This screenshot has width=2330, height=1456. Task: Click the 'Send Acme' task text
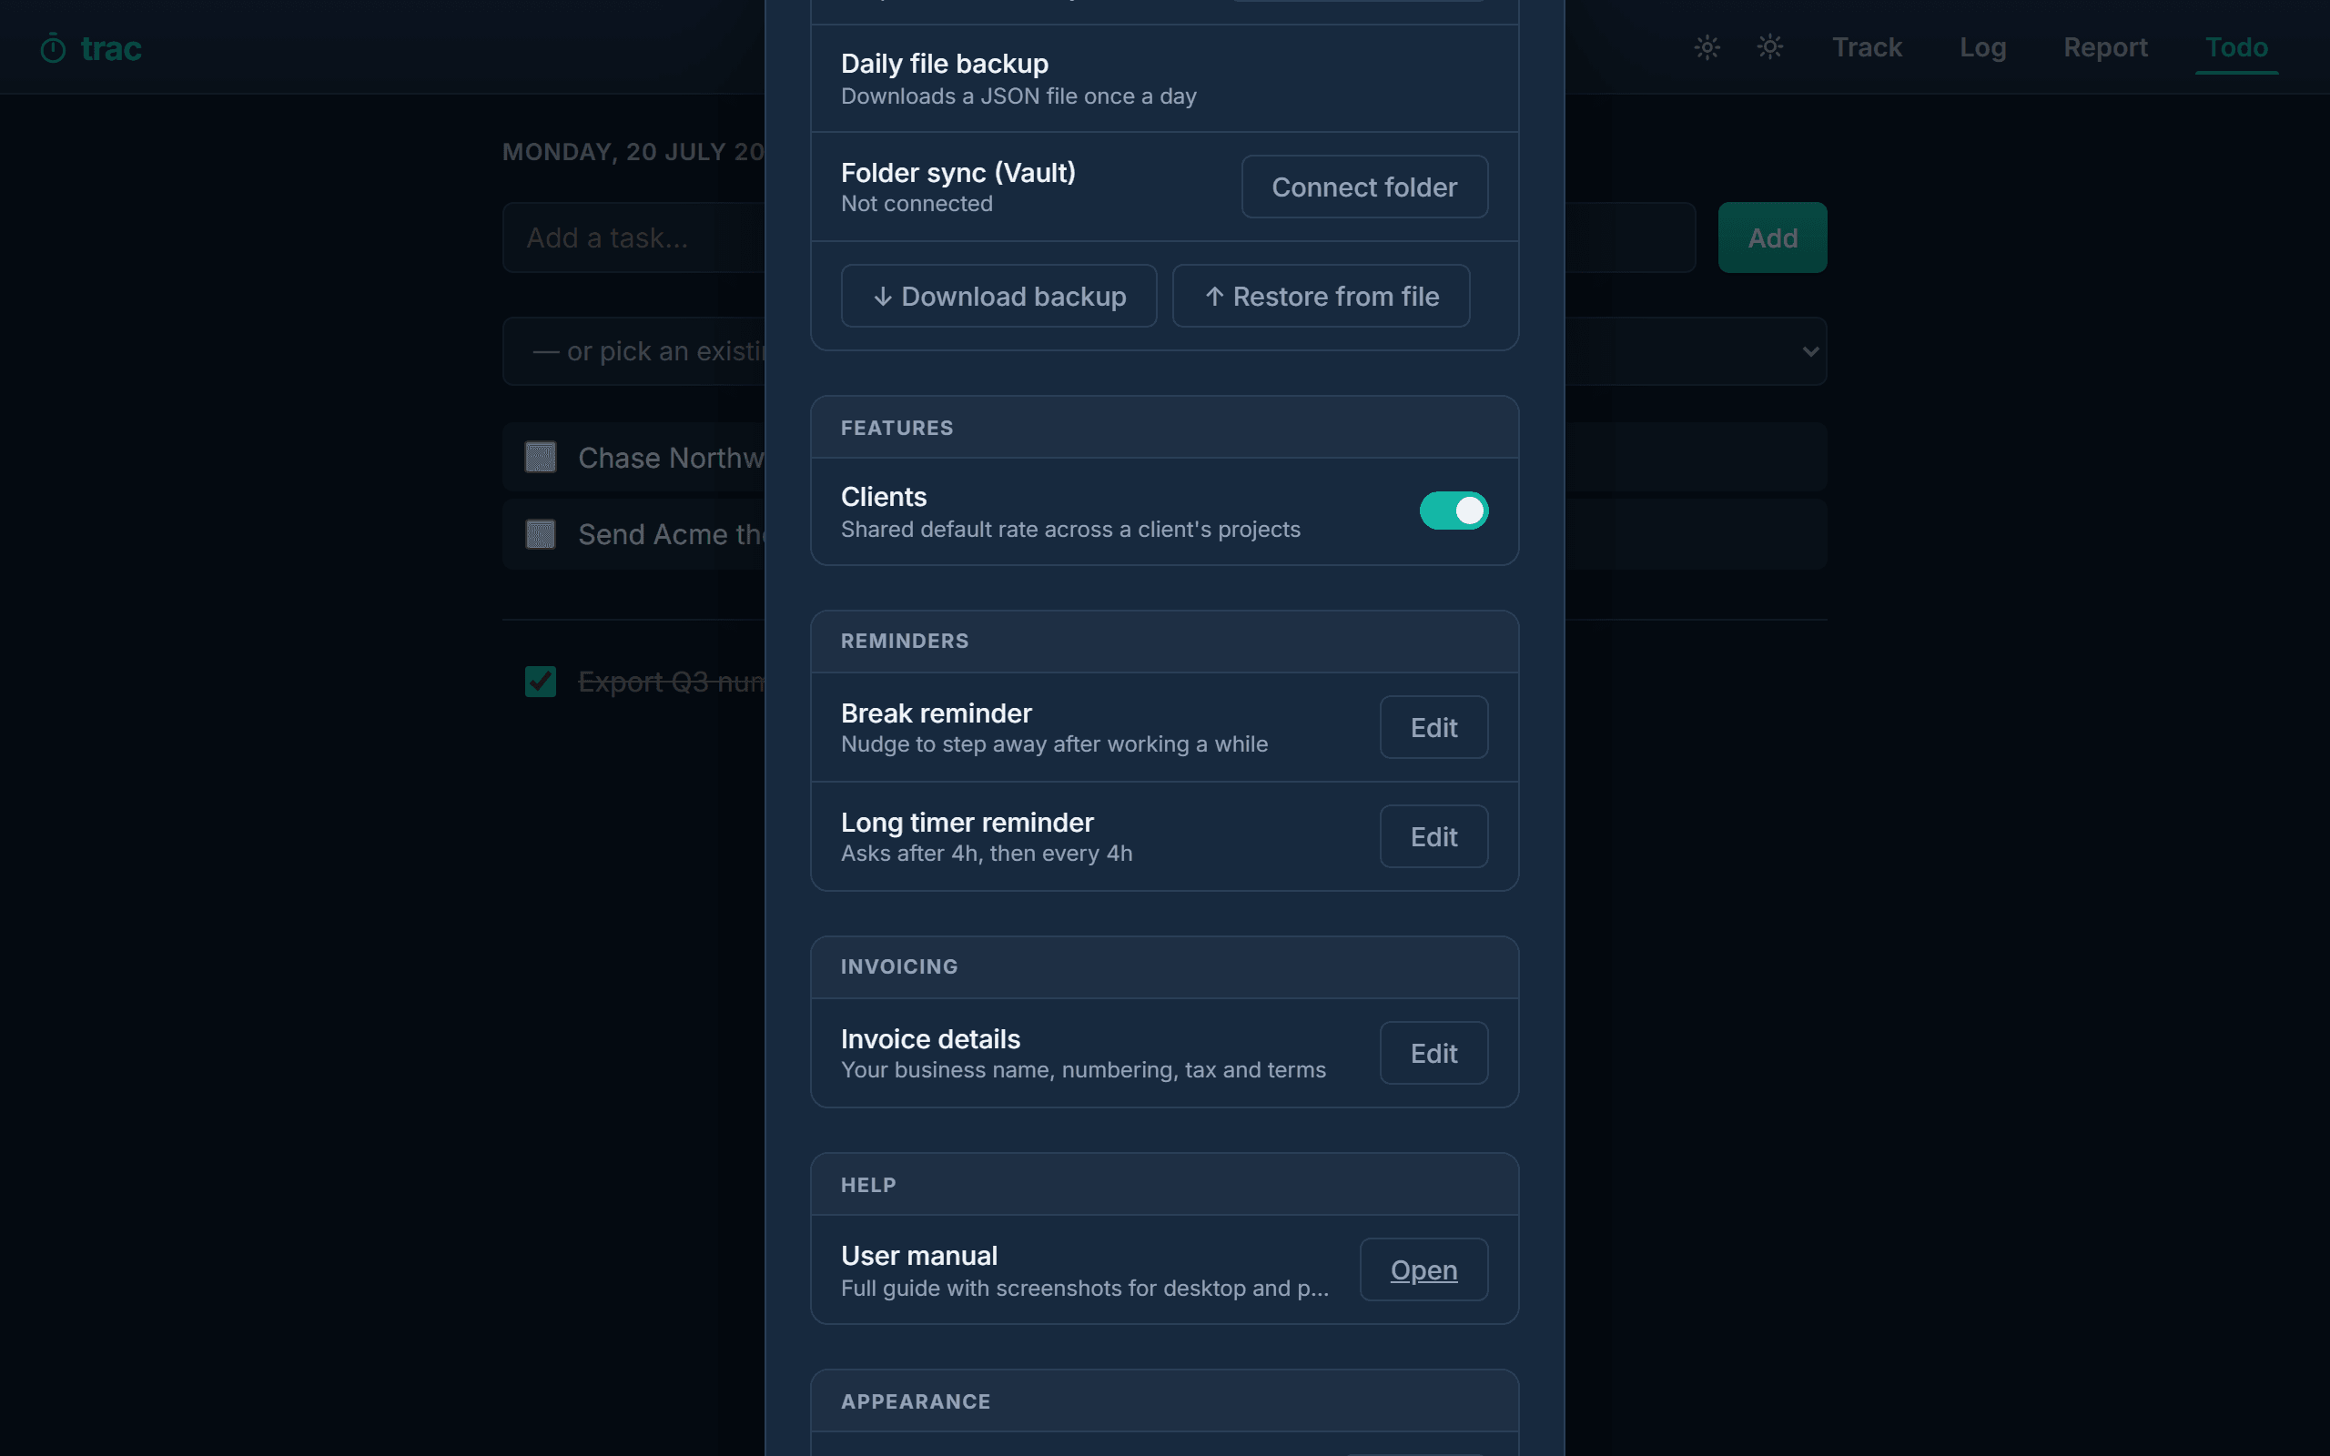(671, 534)
